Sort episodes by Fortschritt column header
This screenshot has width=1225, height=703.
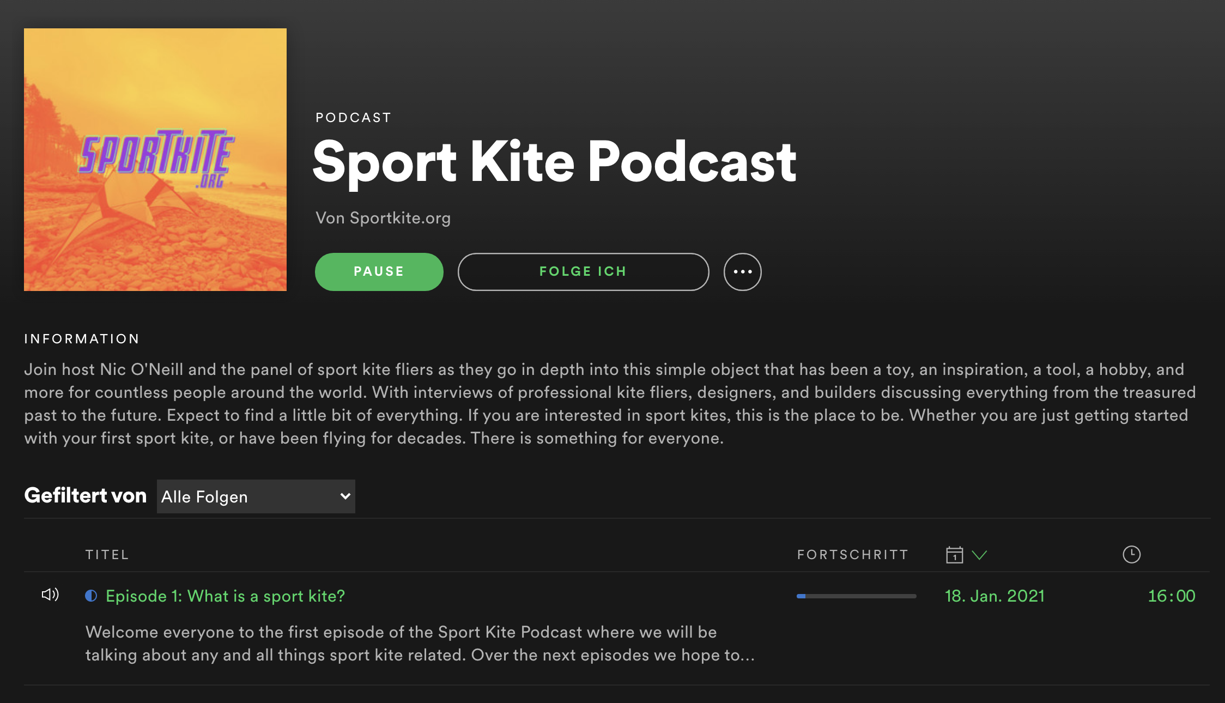[853, 555]
